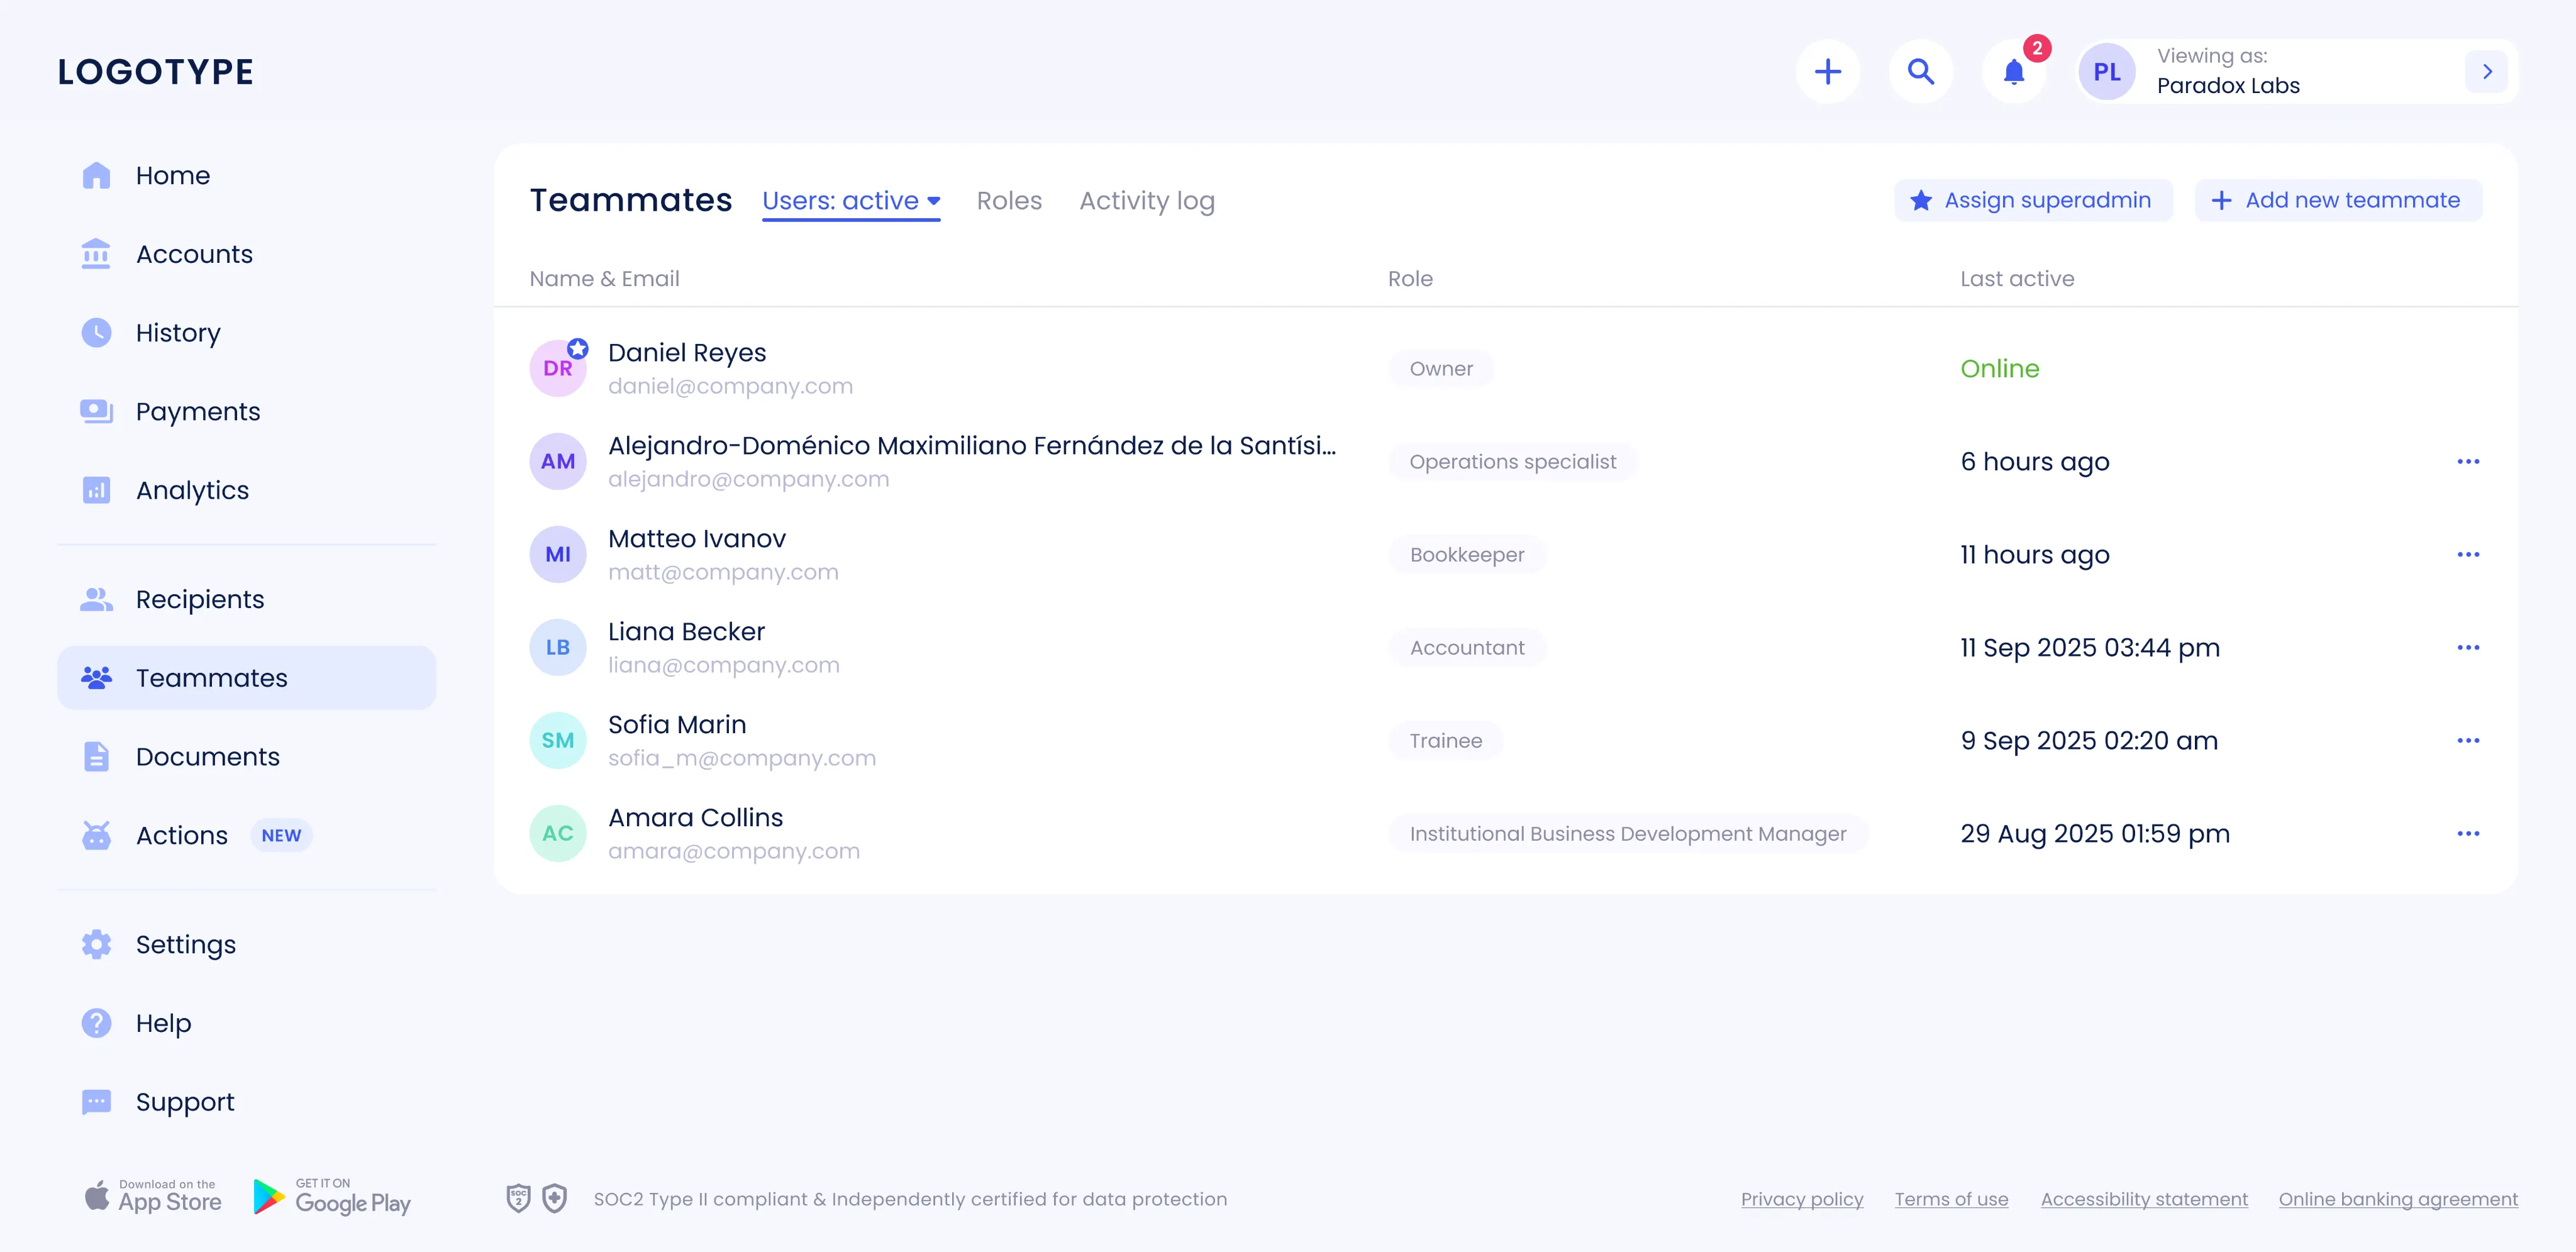The image size is (2576, 1252).
Task: Click the AM avatar for Alejandro-Doménico
Action: click(557, 461)
